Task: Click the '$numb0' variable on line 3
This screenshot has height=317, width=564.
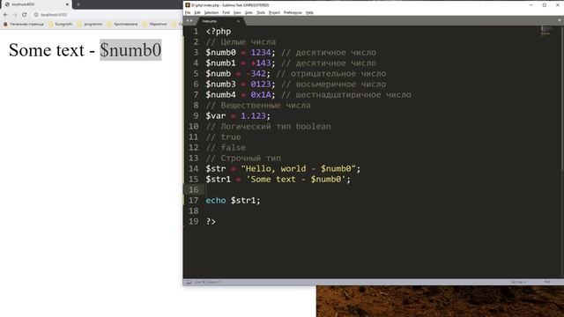Action: point(221,53)
